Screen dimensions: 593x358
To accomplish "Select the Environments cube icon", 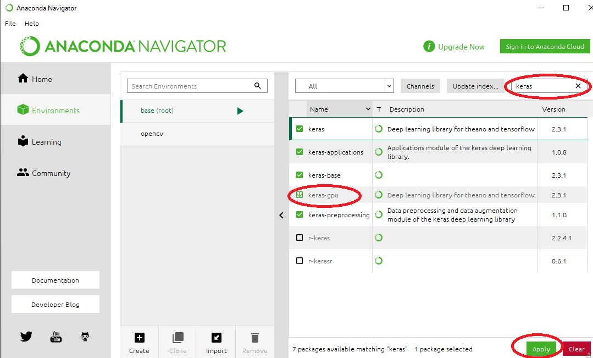I will [23, 110].
